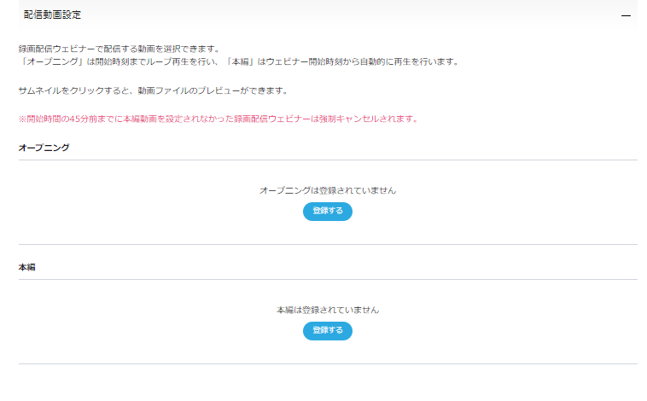This screenshot has height=401, width=647.
Task: Collapse the 配信動画設定 panel with the minus icon
Action: tap(626, 15)
